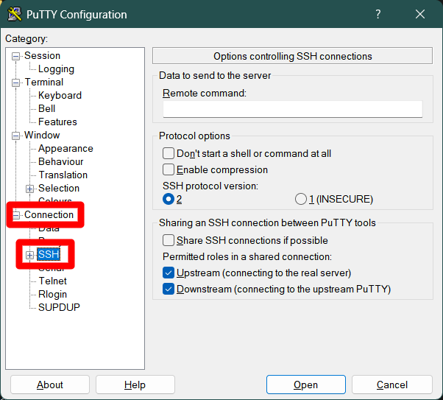The image size is (443, 400).
Task: Open the Bell settings category
Action: click(x=46, y=109)
